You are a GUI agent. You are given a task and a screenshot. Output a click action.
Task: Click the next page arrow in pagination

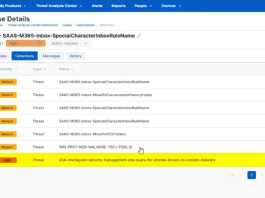coord(262,175)
